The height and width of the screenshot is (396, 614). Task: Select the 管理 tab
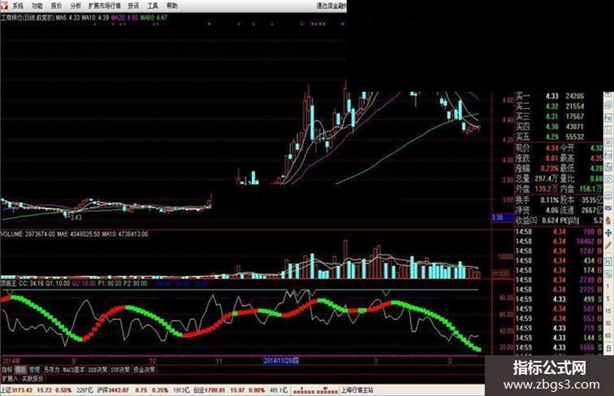tap(34, 369)
